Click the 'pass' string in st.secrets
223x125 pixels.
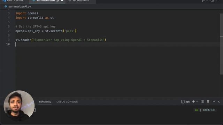click(x=70, y=31)
